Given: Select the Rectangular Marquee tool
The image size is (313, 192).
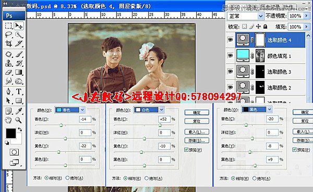Looking at the screenshot, I should [x=8, y=26].
